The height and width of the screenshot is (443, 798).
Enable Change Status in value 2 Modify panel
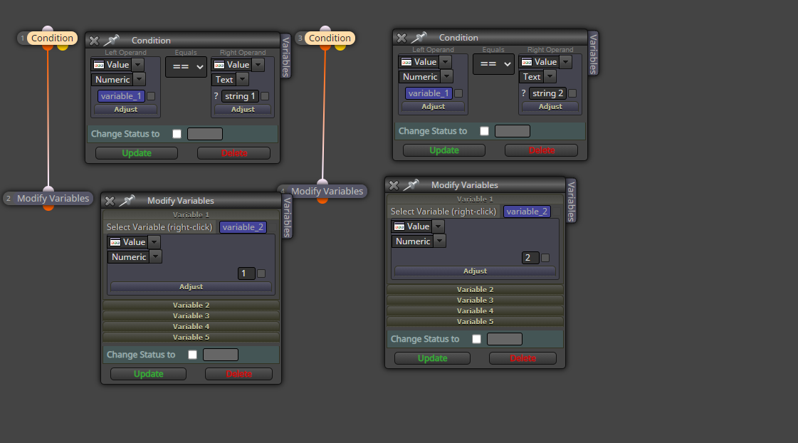[476, 339]
